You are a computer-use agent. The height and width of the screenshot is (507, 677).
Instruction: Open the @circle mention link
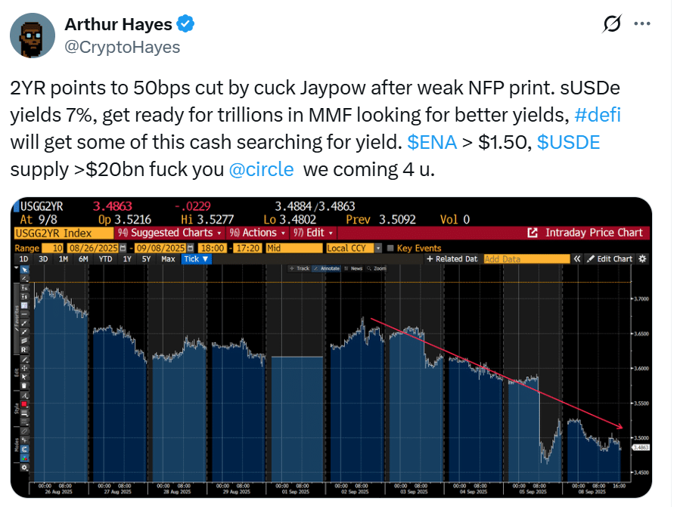[x=261, y=168]
